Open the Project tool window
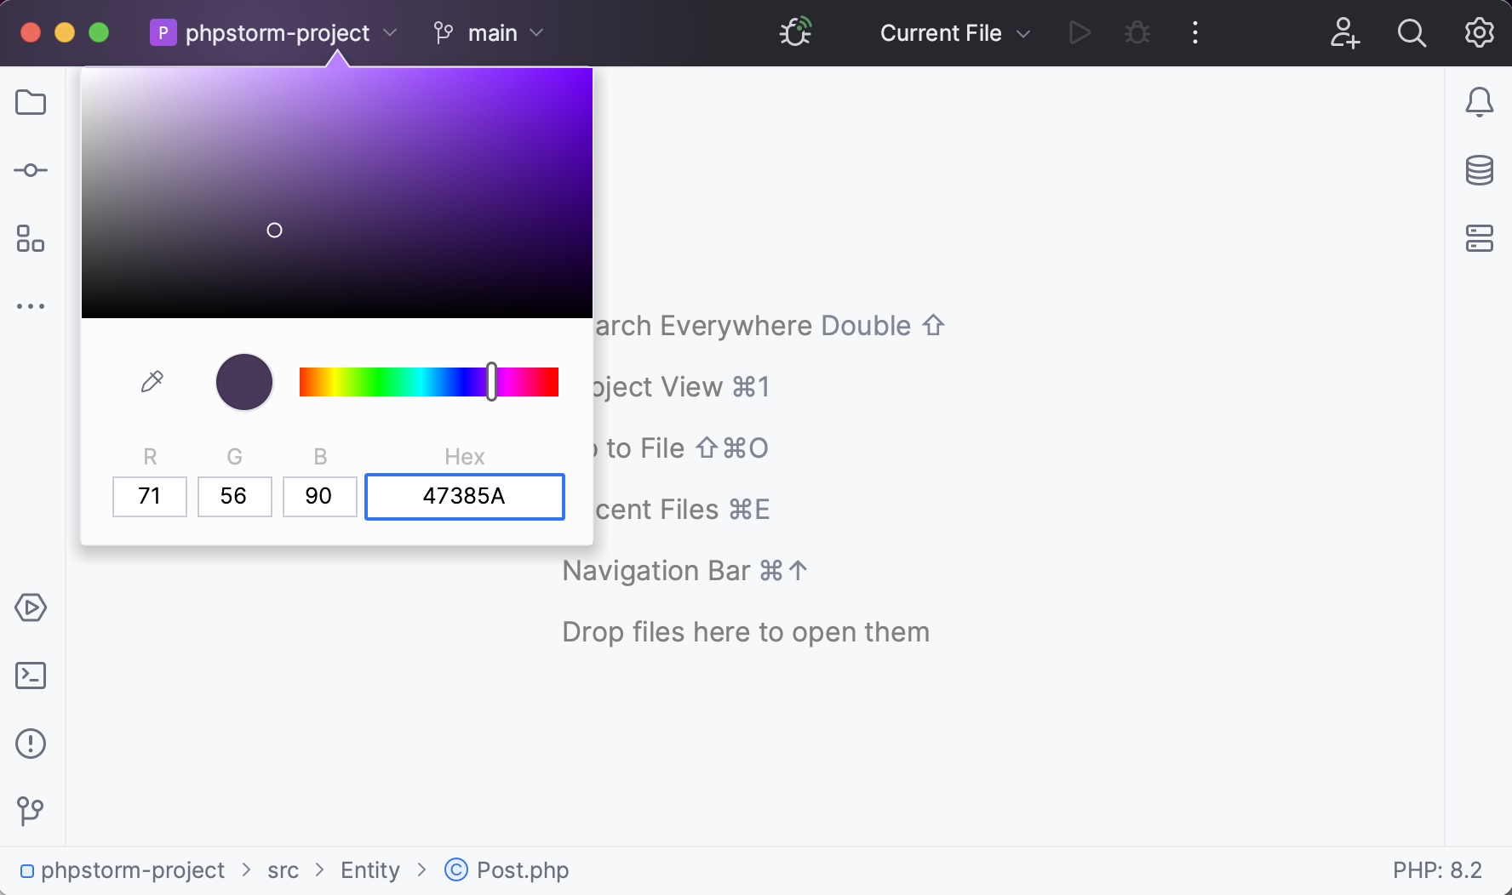This screenshot has width=1512, height=895. click(x=31, y=102)
